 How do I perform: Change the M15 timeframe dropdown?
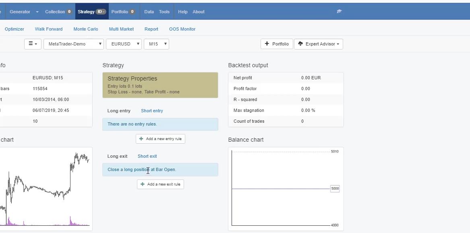pyautogui.click(x=156, y=44)
